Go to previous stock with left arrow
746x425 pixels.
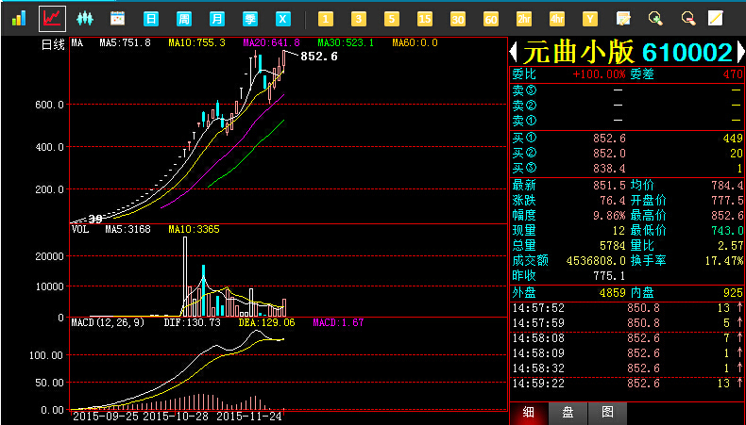tap(515, 53)
